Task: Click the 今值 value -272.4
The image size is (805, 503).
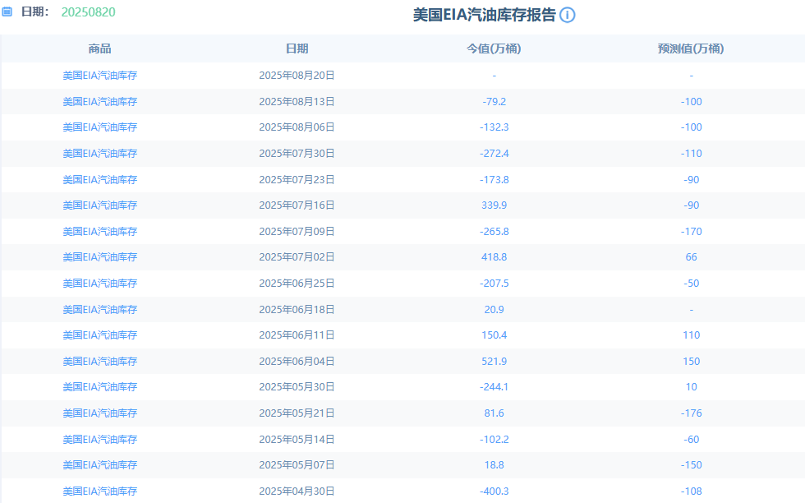Action: (494, 154)
